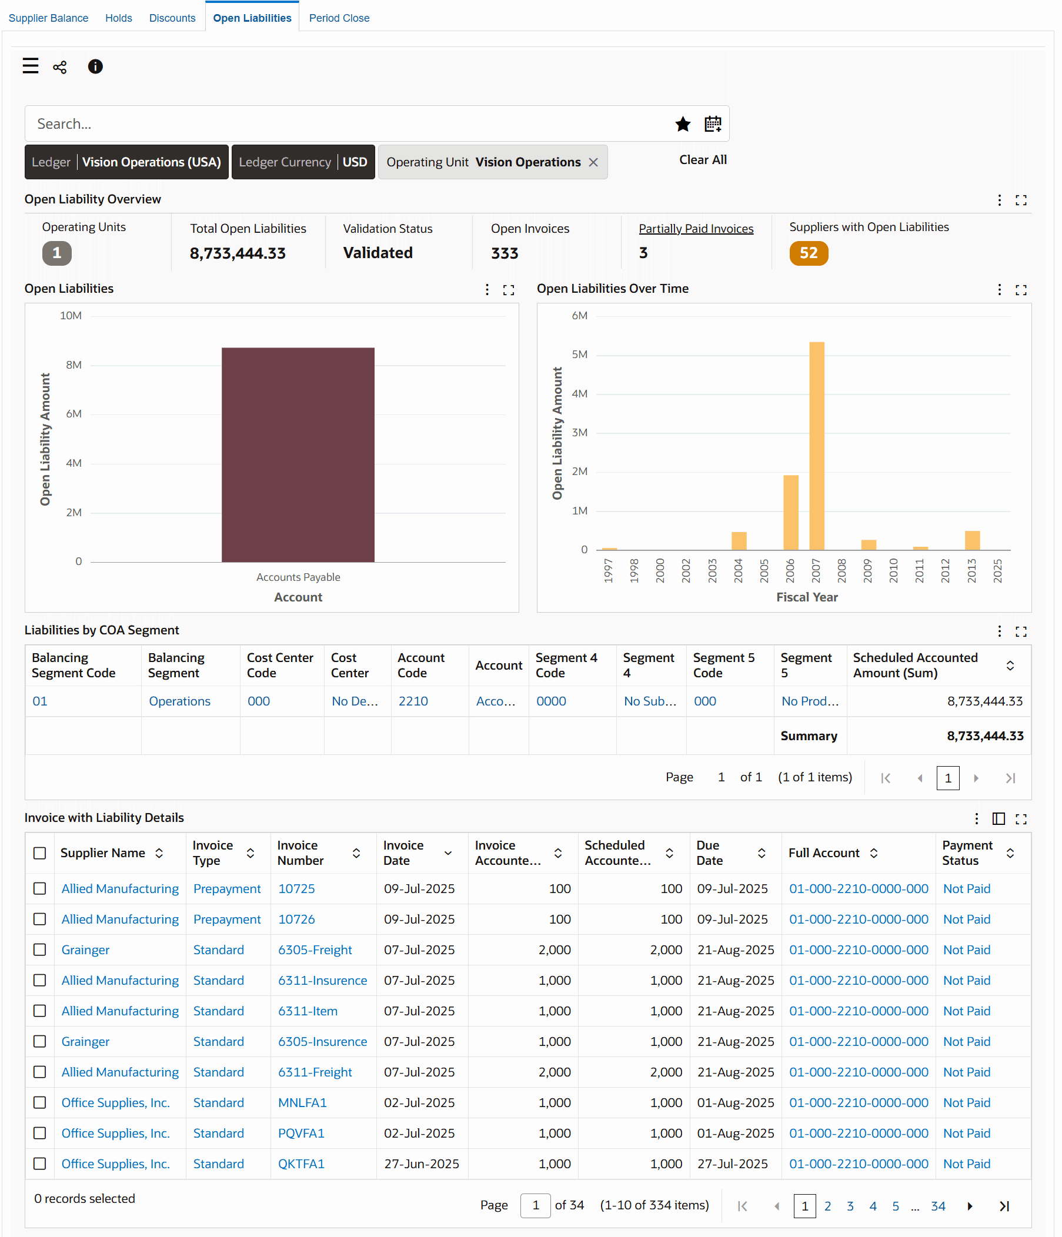Sort by Payment Status column
Screen dimensions: 1062x1237
(x=1010, y=852)
